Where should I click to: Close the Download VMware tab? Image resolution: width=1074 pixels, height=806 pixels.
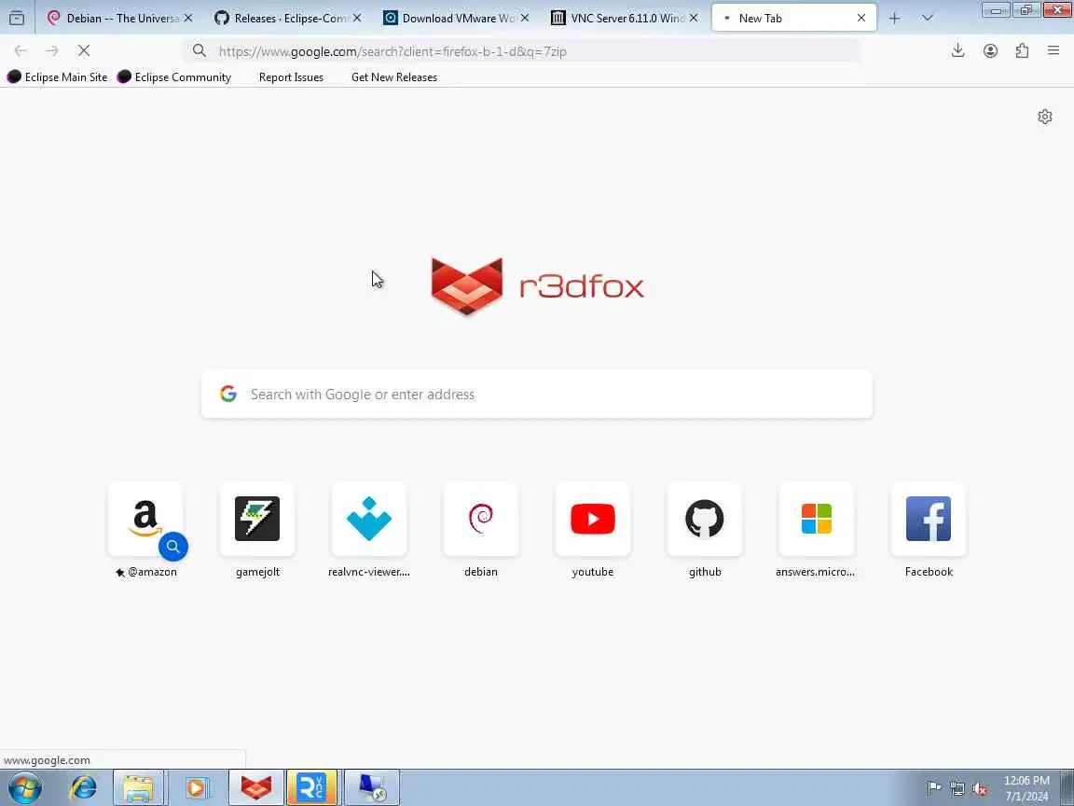525,18
